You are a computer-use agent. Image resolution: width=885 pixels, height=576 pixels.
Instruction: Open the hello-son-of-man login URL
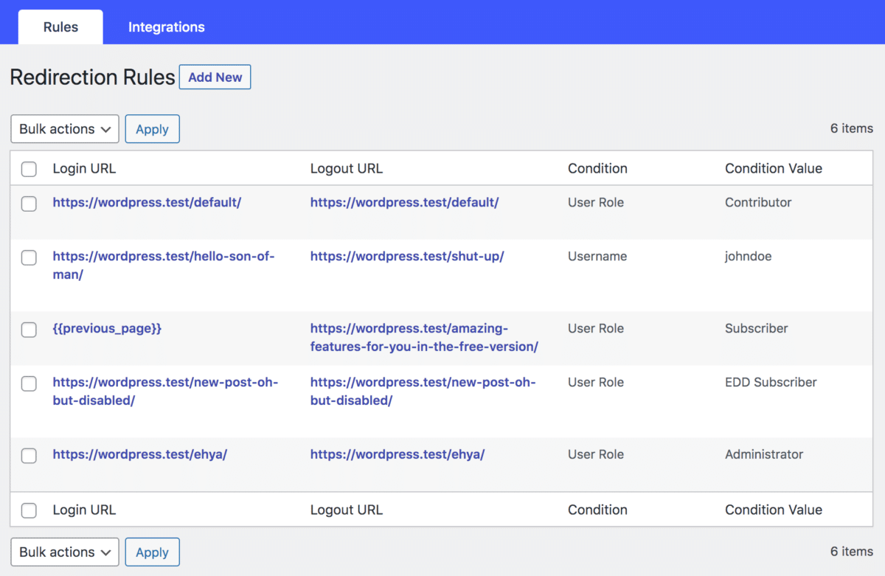coord(164,256)
